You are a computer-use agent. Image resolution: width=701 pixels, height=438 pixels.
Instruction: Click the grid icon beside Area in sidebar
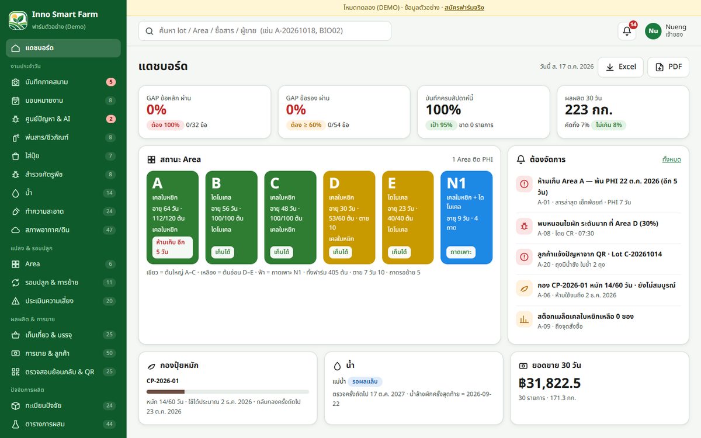point(16,264)
